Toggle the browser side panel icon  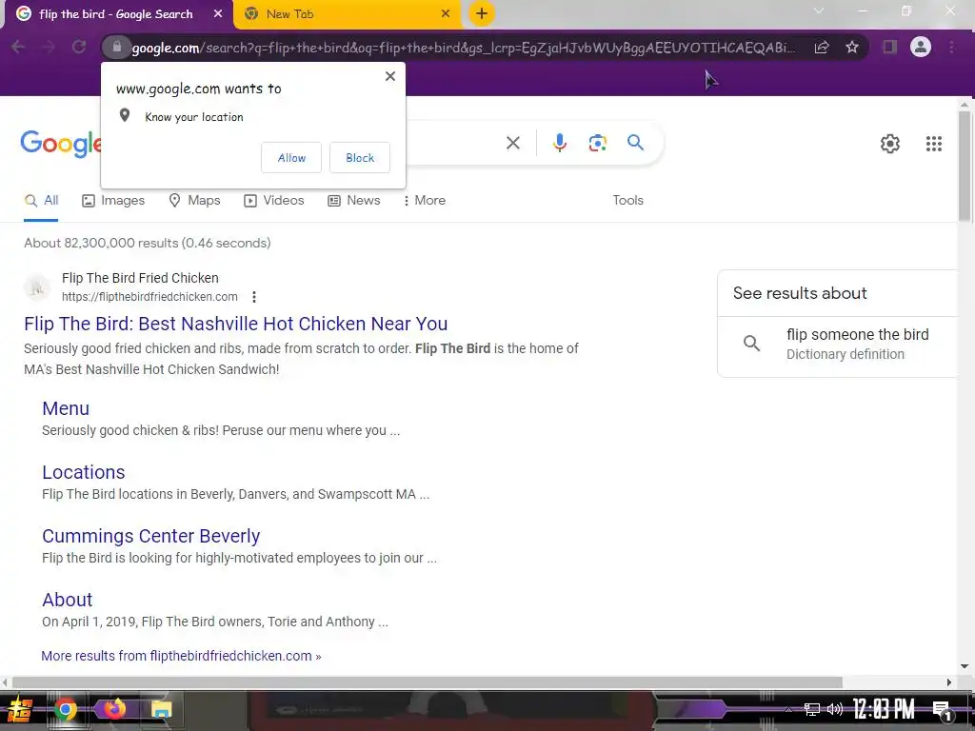click(x=890, y=47)
